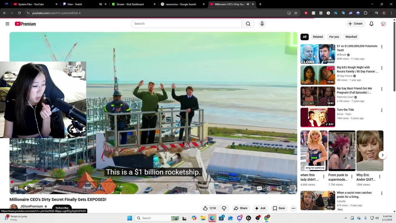Unmute the Hien Twitch tab audio

pyautogui.click(x=101, y=4)
